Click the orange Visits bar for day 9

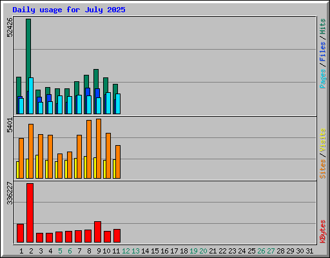click(x=99, y=148)
